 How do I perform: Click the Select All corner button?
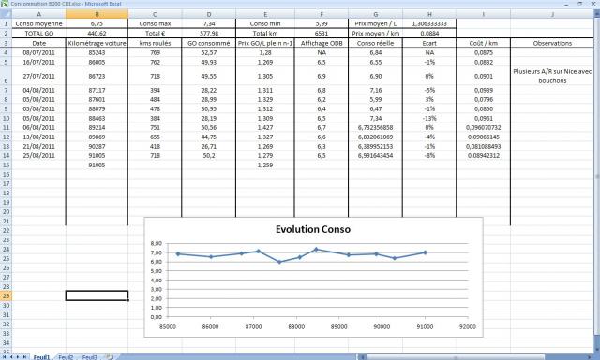point(6,14)
